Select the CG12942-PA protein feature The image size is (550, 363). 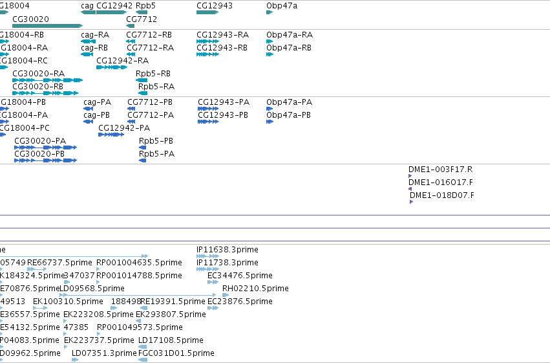pos(111,135)
